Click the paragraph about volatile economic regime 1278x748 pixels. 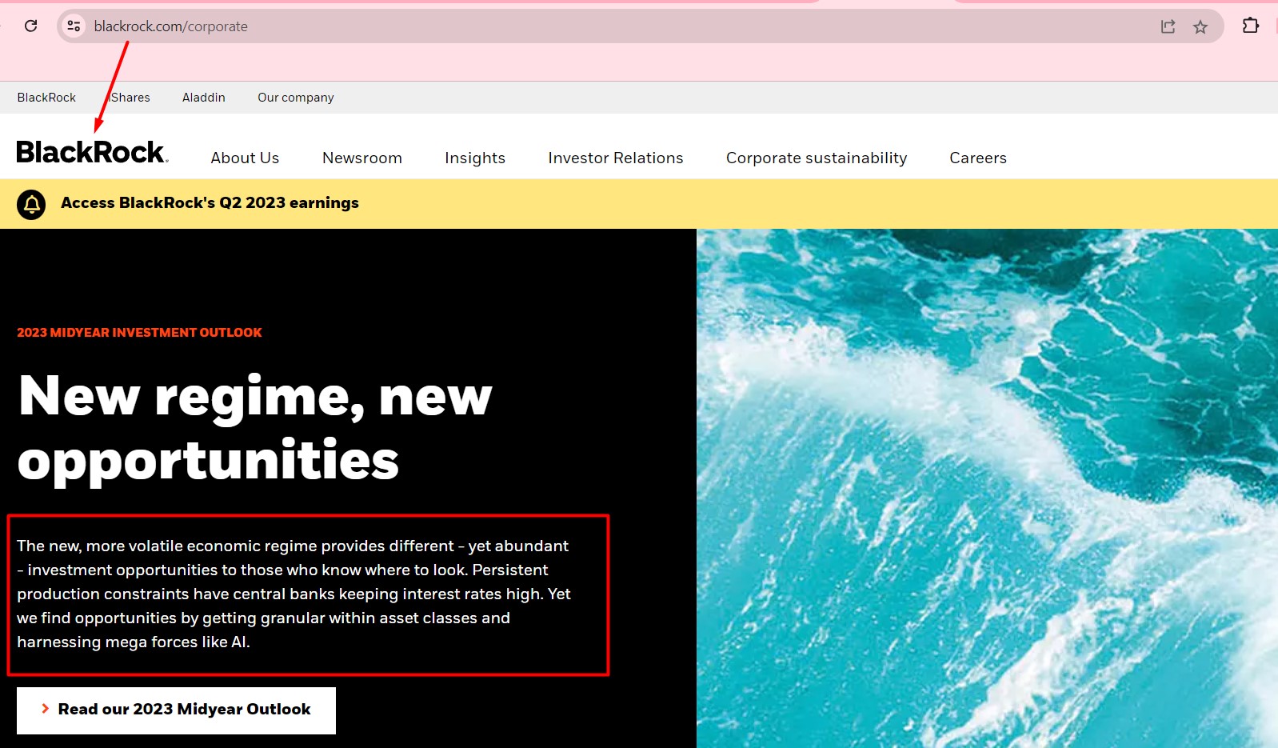pyautogui.click(x=294, y=594)
